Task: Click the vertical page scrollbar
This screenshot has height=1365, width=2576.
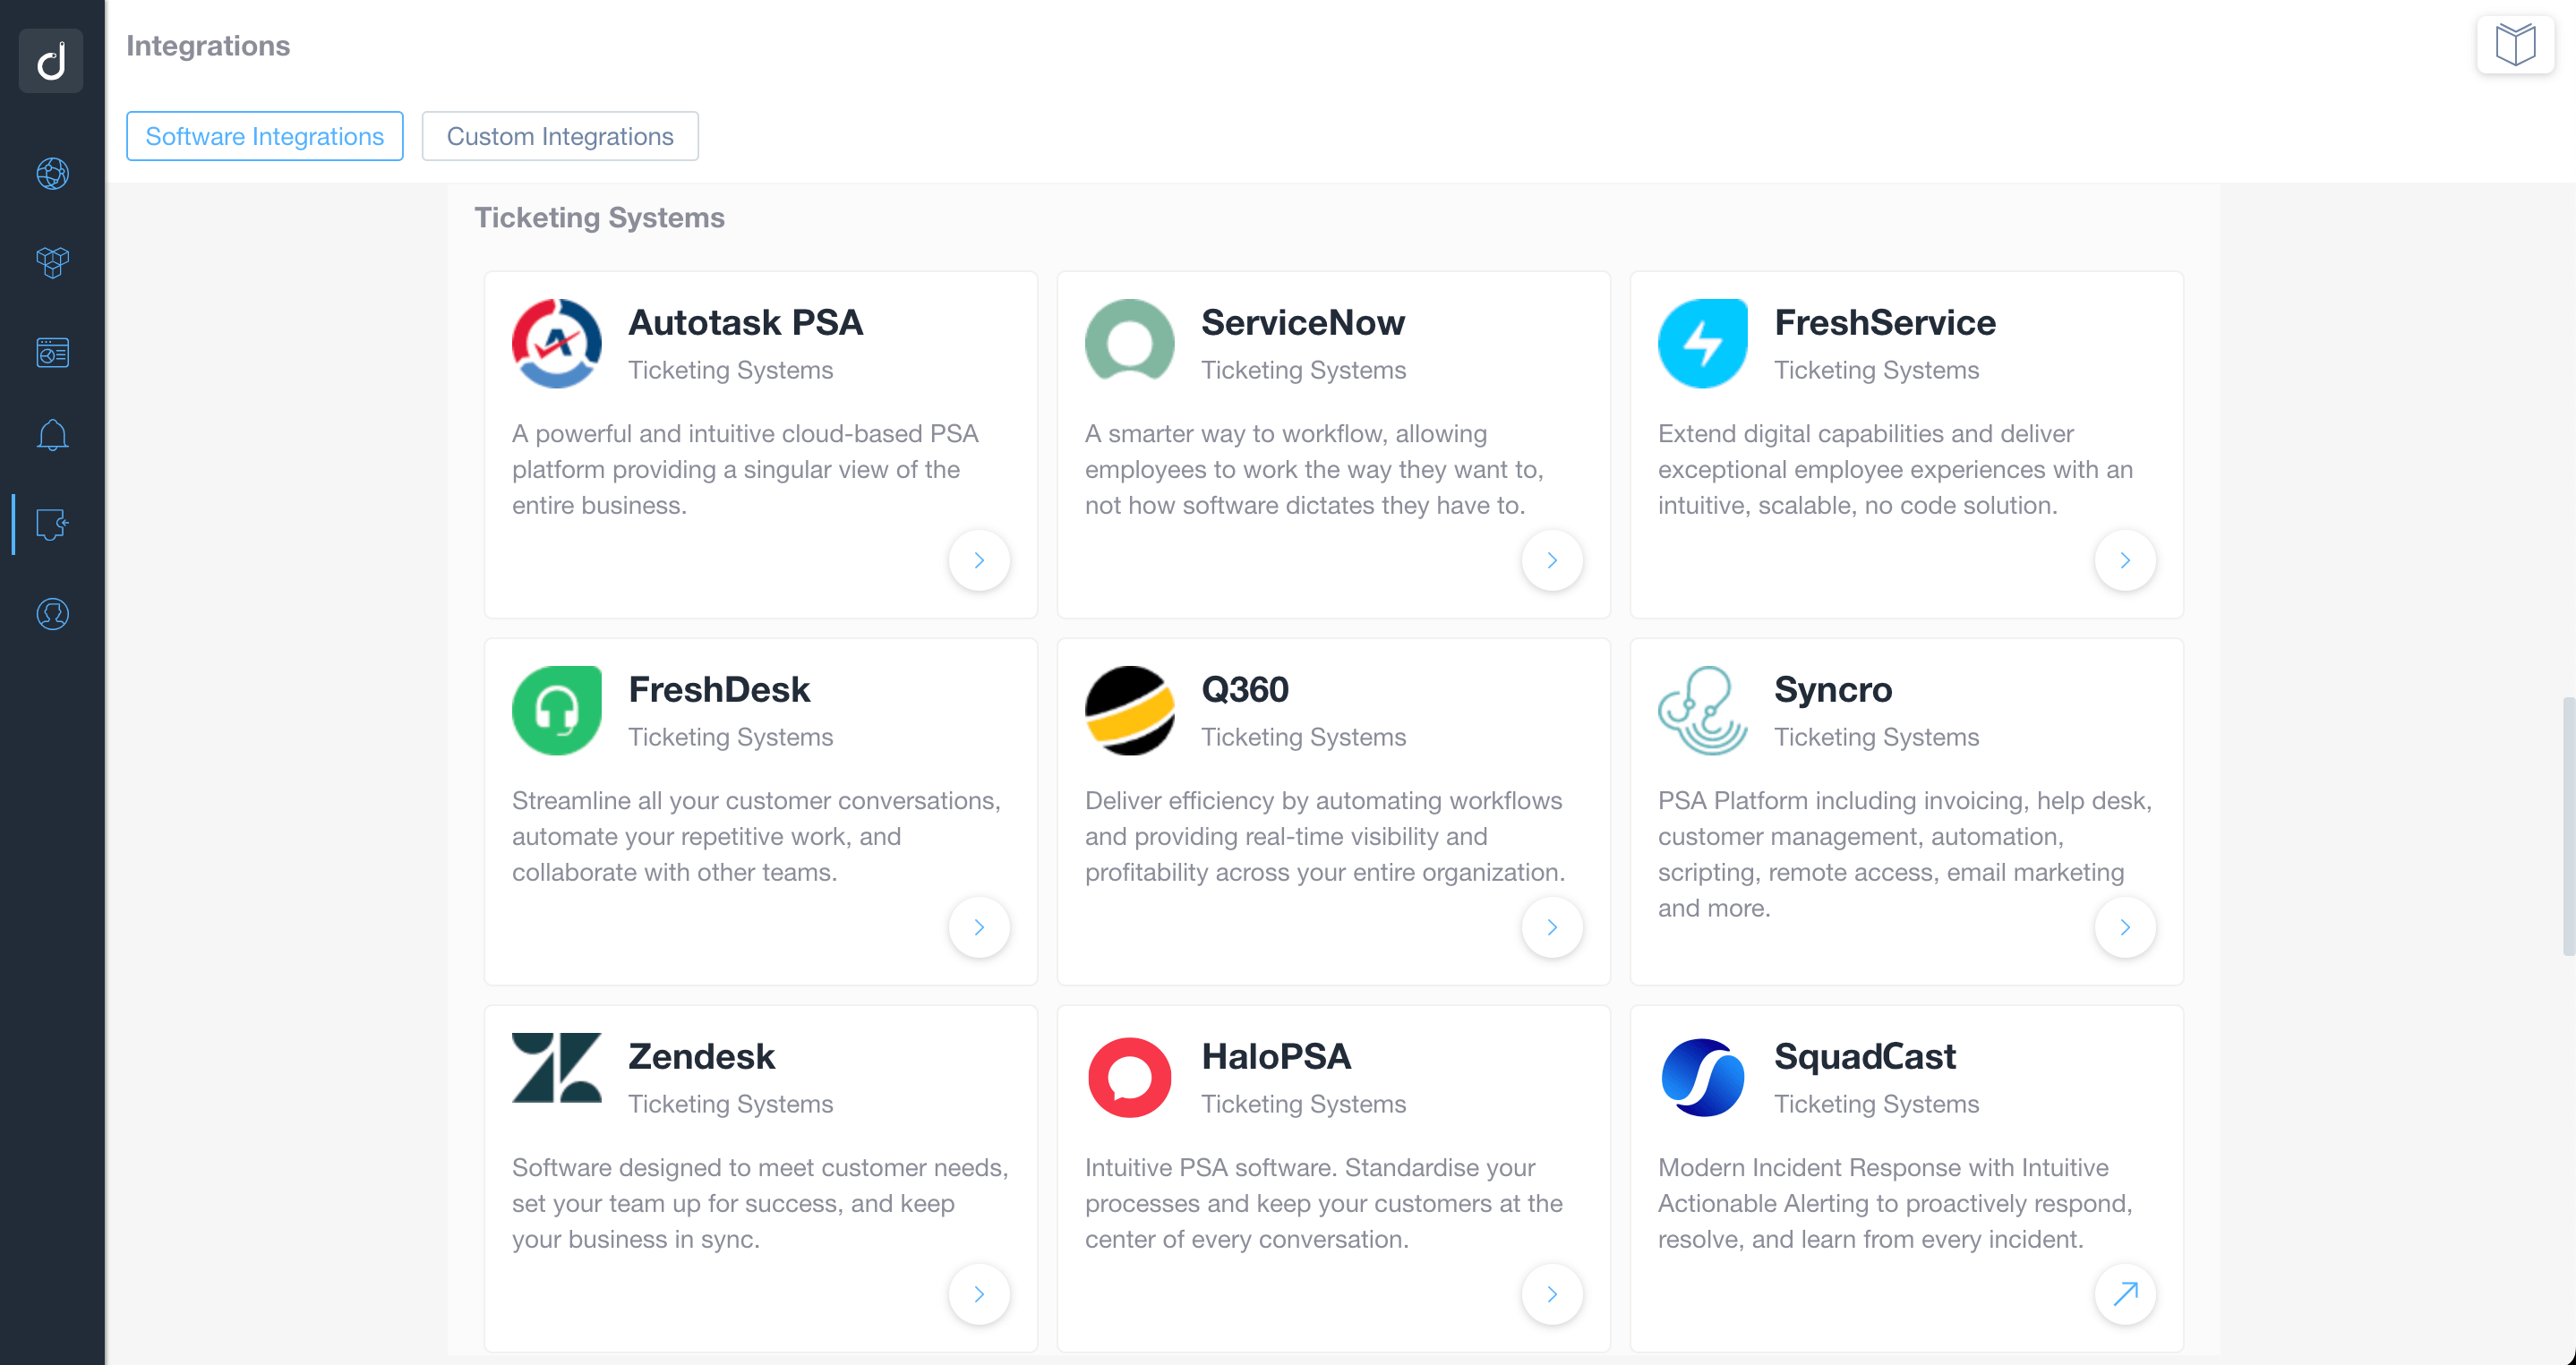Action: pos(2567,827)
